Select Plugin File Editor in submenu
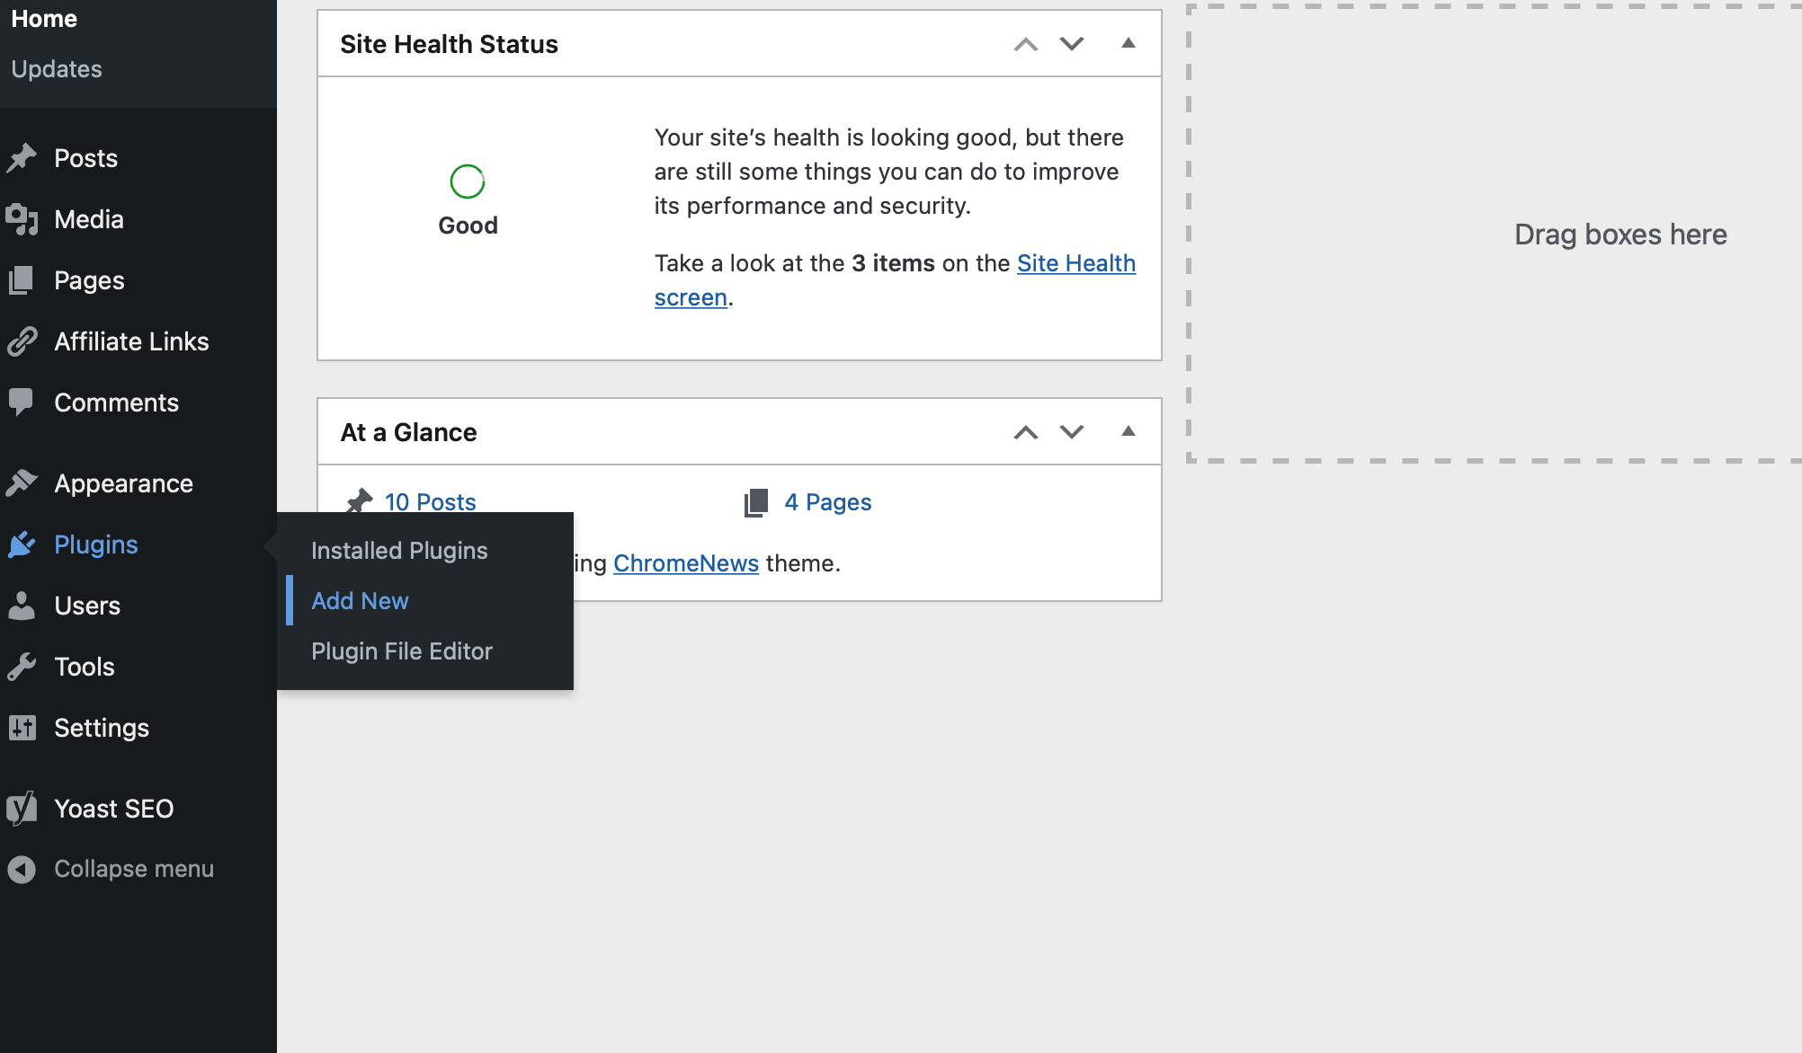This screenshot has height=1053, width=1802. [402, 650]
